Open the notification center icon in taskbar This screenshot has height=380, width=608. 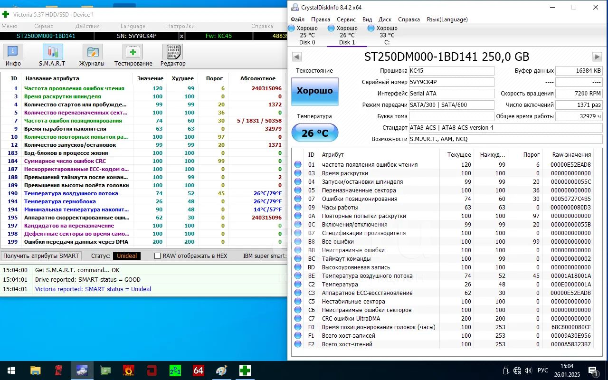[x=593, y=370]
